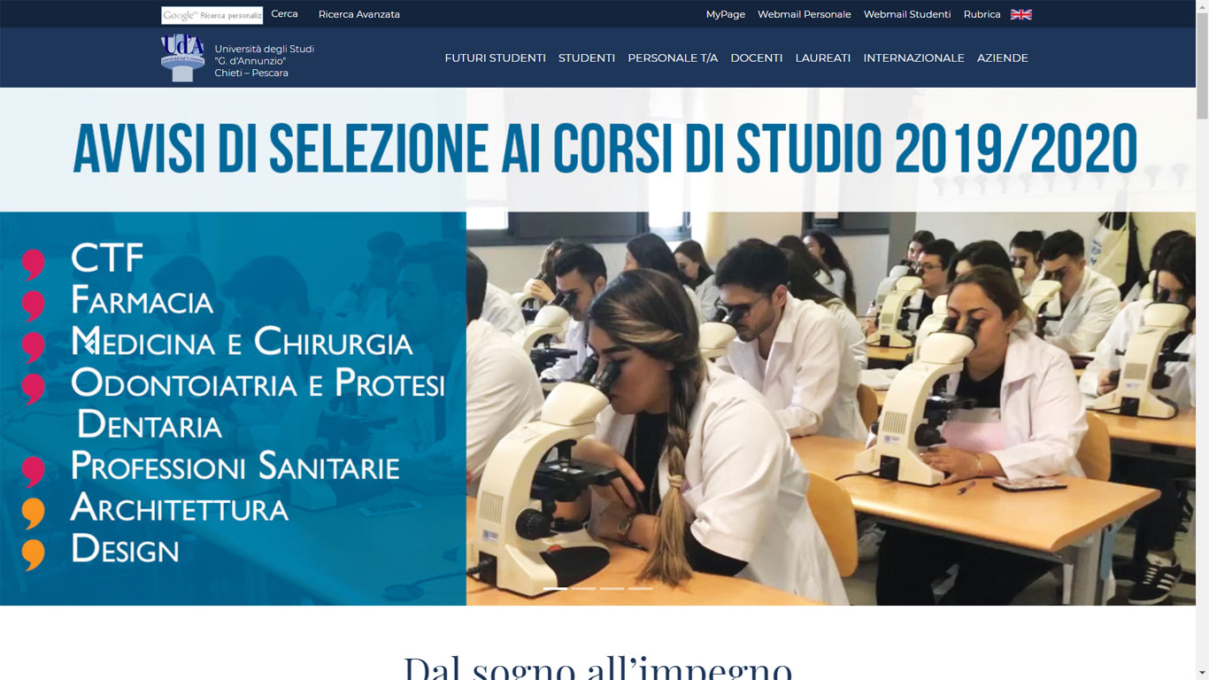Image resolution: width=1209 pixels, height=680 pixels.
Task: Open the Internazionale menu
Action: click(x=913, y=58)
